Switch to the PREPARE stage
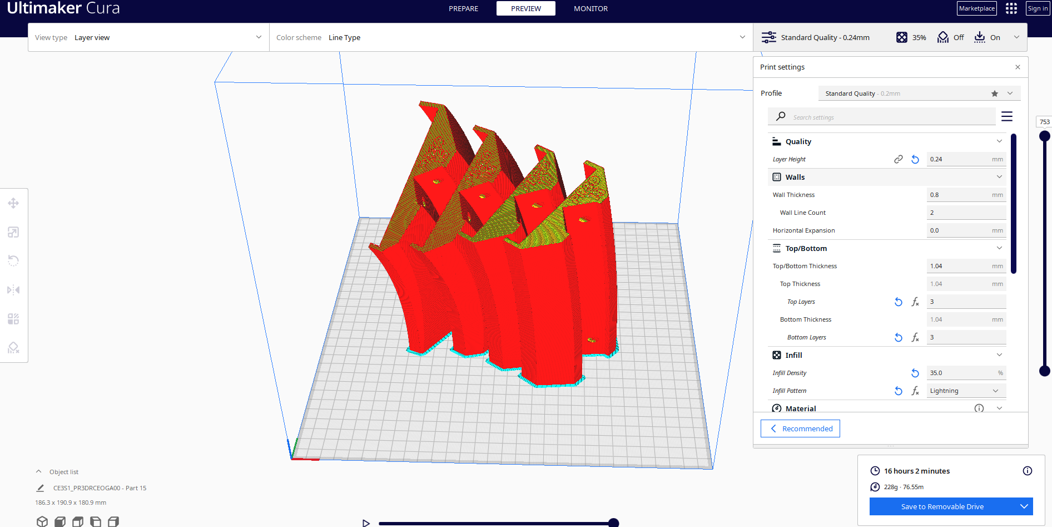This screenshot has width=1052, height=527. click(464, 8)
